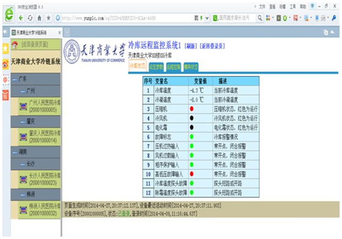Click the search magnifier icon

click(260, 18)
